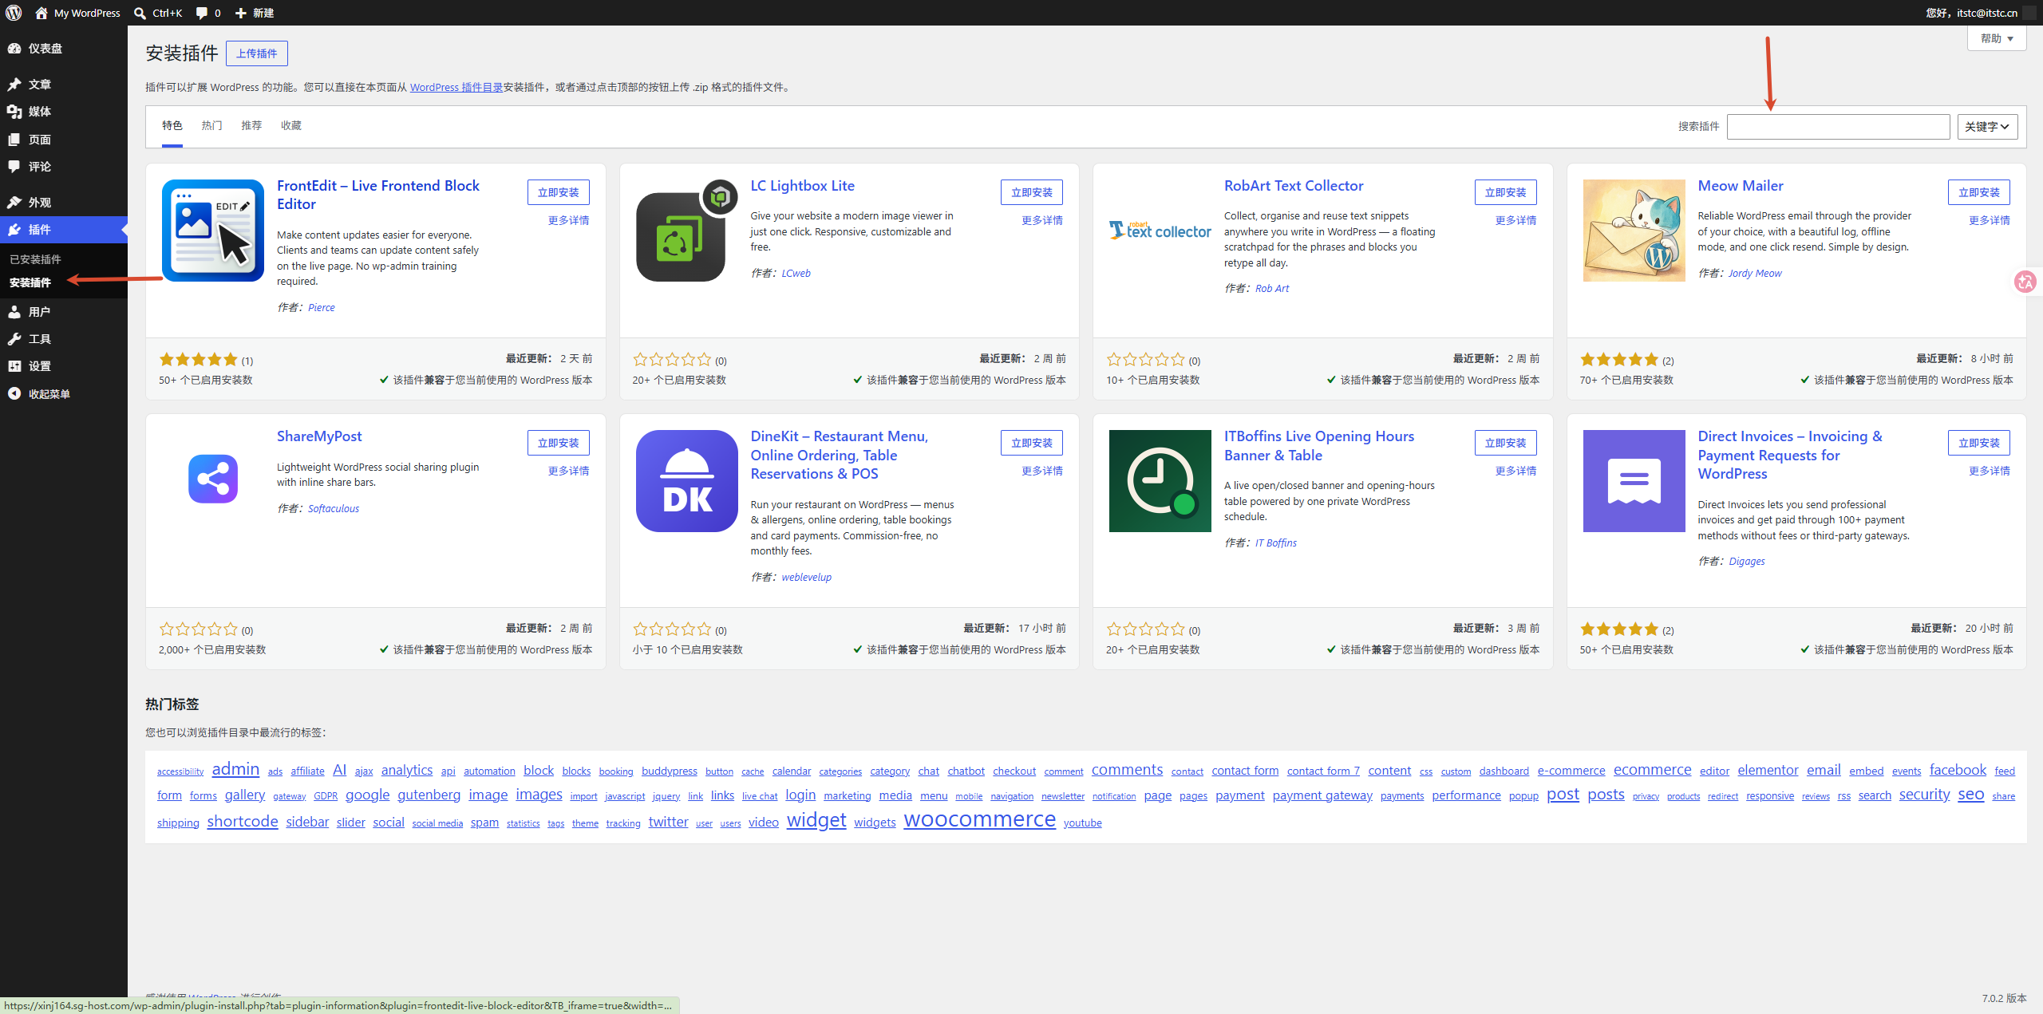2043x1014 pixels.
Task: Switch to the 推荐 tab
Action: click(x=251, y=126)
